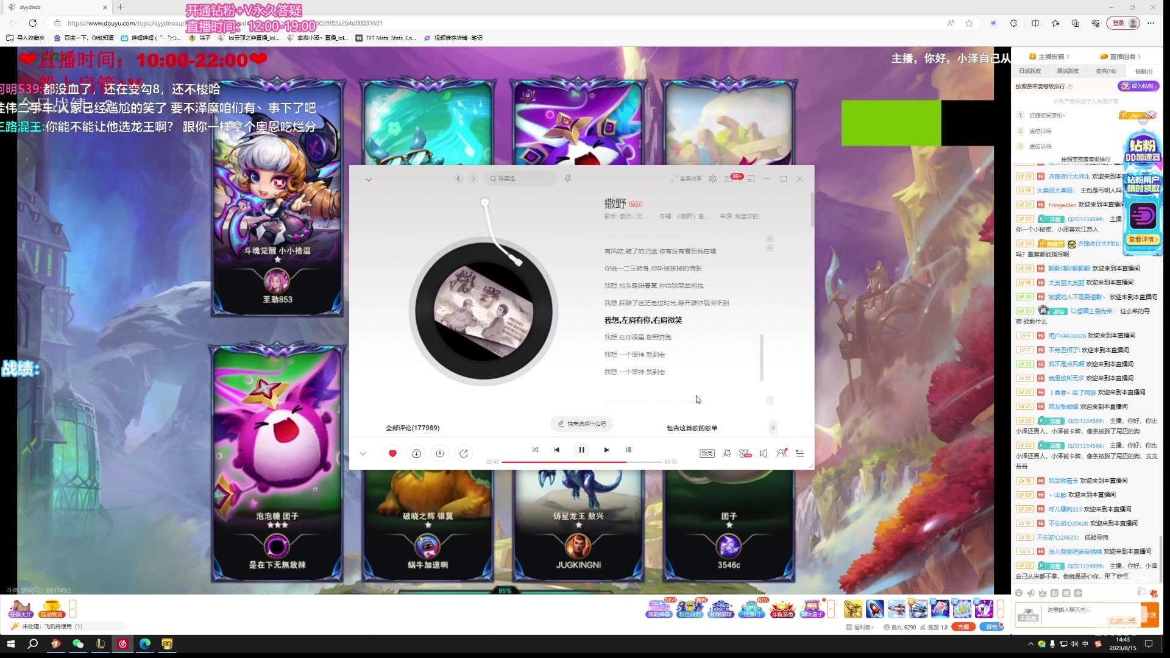The image size is (1170, 658).
Task: Skip to the next track
Action: click(606, 450)
